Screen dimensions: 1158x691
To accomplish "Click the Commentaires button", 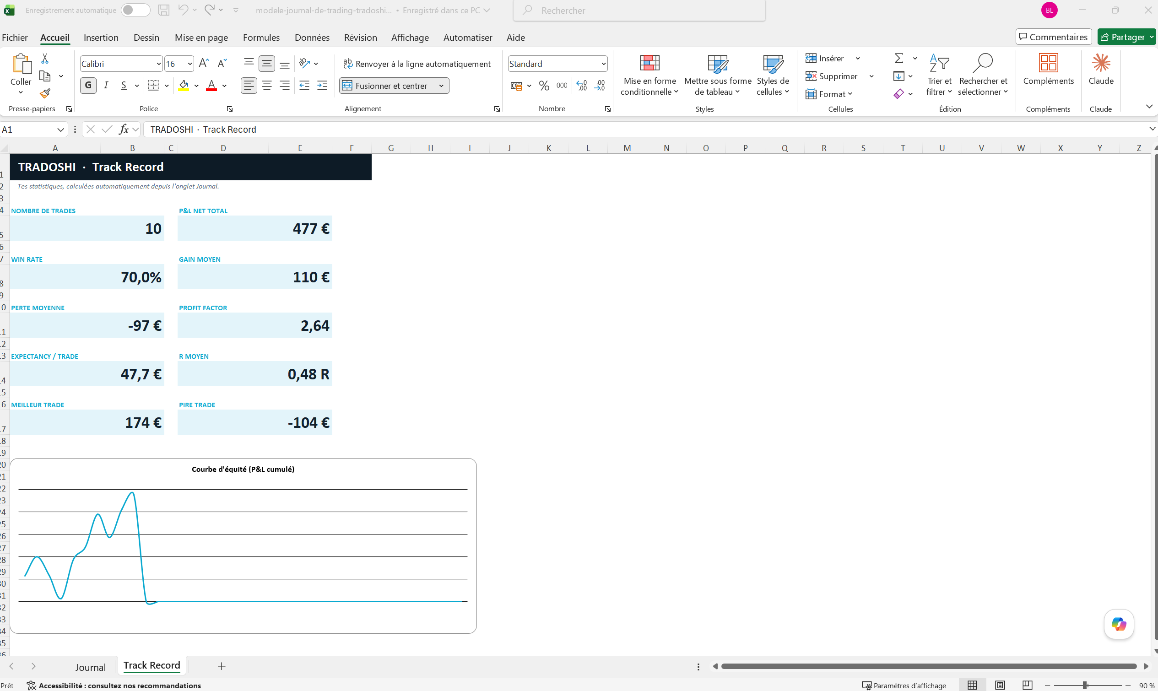I will click(1053, 37).
